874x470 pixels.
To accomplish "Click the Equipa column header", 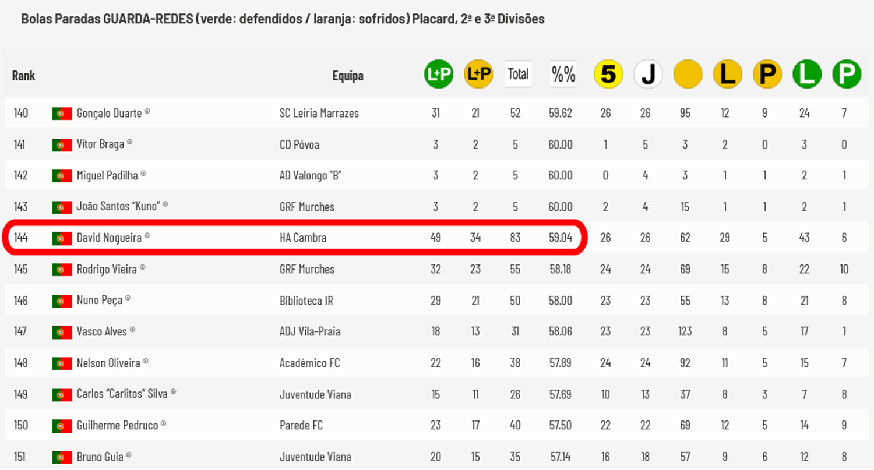I will [x=348, y=76].
